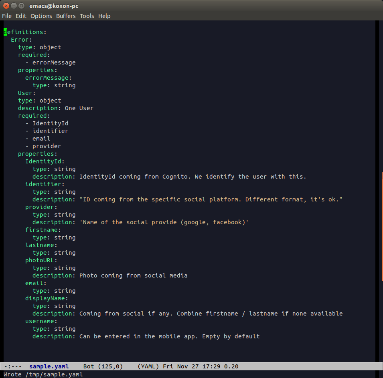Click the orange scrollbar thumb on the right
Viewport: 383px width, 378px height.
coord(382,227)
